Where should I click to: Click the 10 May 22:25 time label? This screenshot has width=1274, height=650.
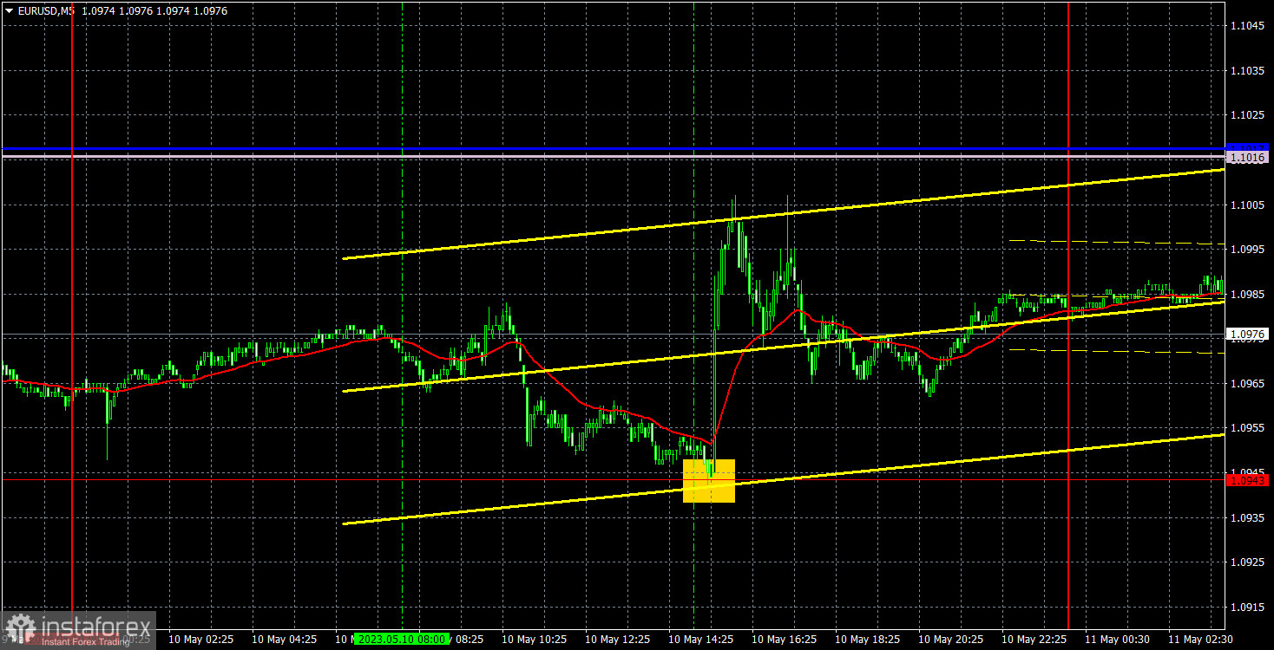[x=1034, y=639]
